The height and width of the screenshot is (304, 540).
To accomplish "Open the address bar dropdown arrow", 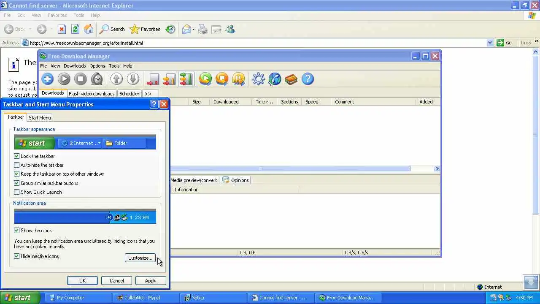I will tap(489, 43).
